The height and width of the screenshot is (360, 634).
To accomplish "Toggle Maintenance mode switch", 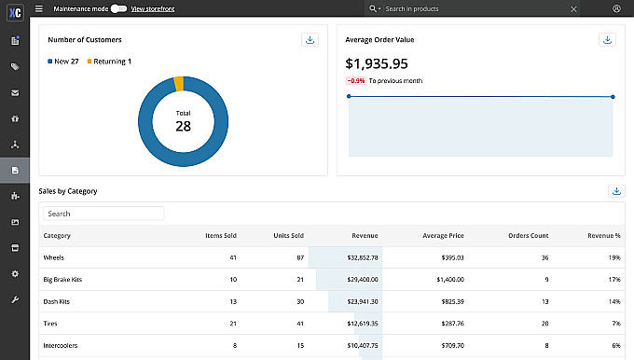I will click(x=119, y=8).
